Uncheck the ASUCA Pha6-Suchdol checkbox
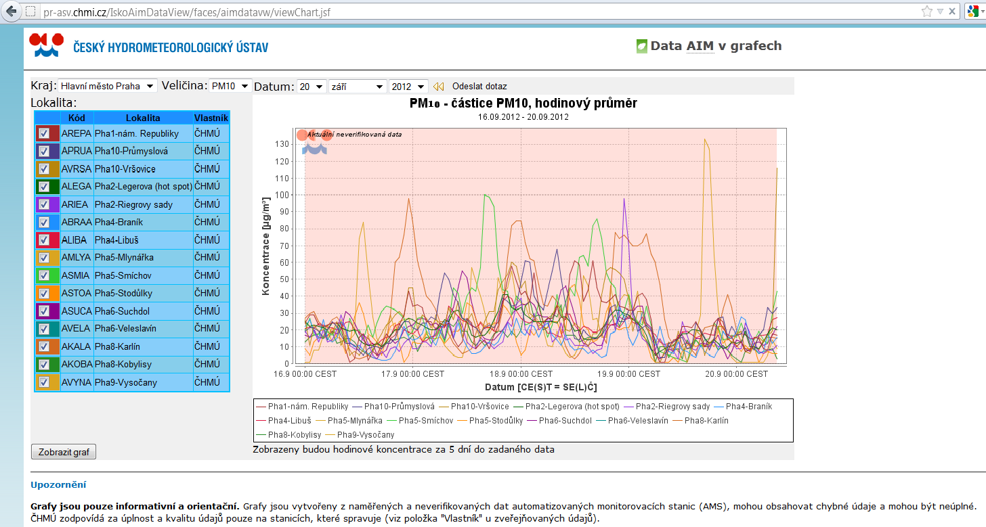This screenshot has height=527, width=986. [44, 311]
